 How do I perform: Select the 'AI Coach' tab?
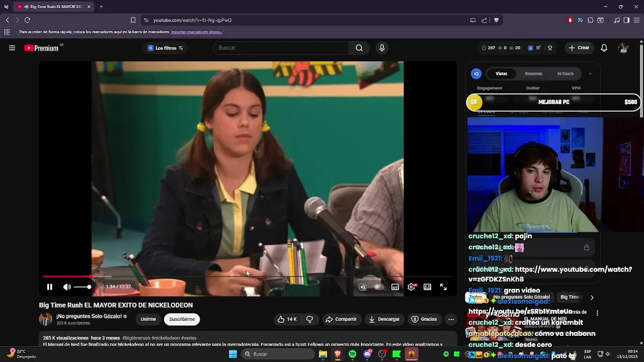point(565,73)
